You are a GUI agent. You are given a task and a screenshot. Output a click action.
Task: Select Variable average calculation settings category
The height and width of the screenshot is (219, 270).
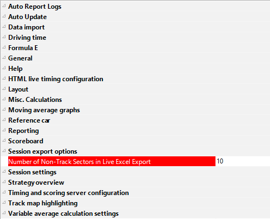point(63,214)
